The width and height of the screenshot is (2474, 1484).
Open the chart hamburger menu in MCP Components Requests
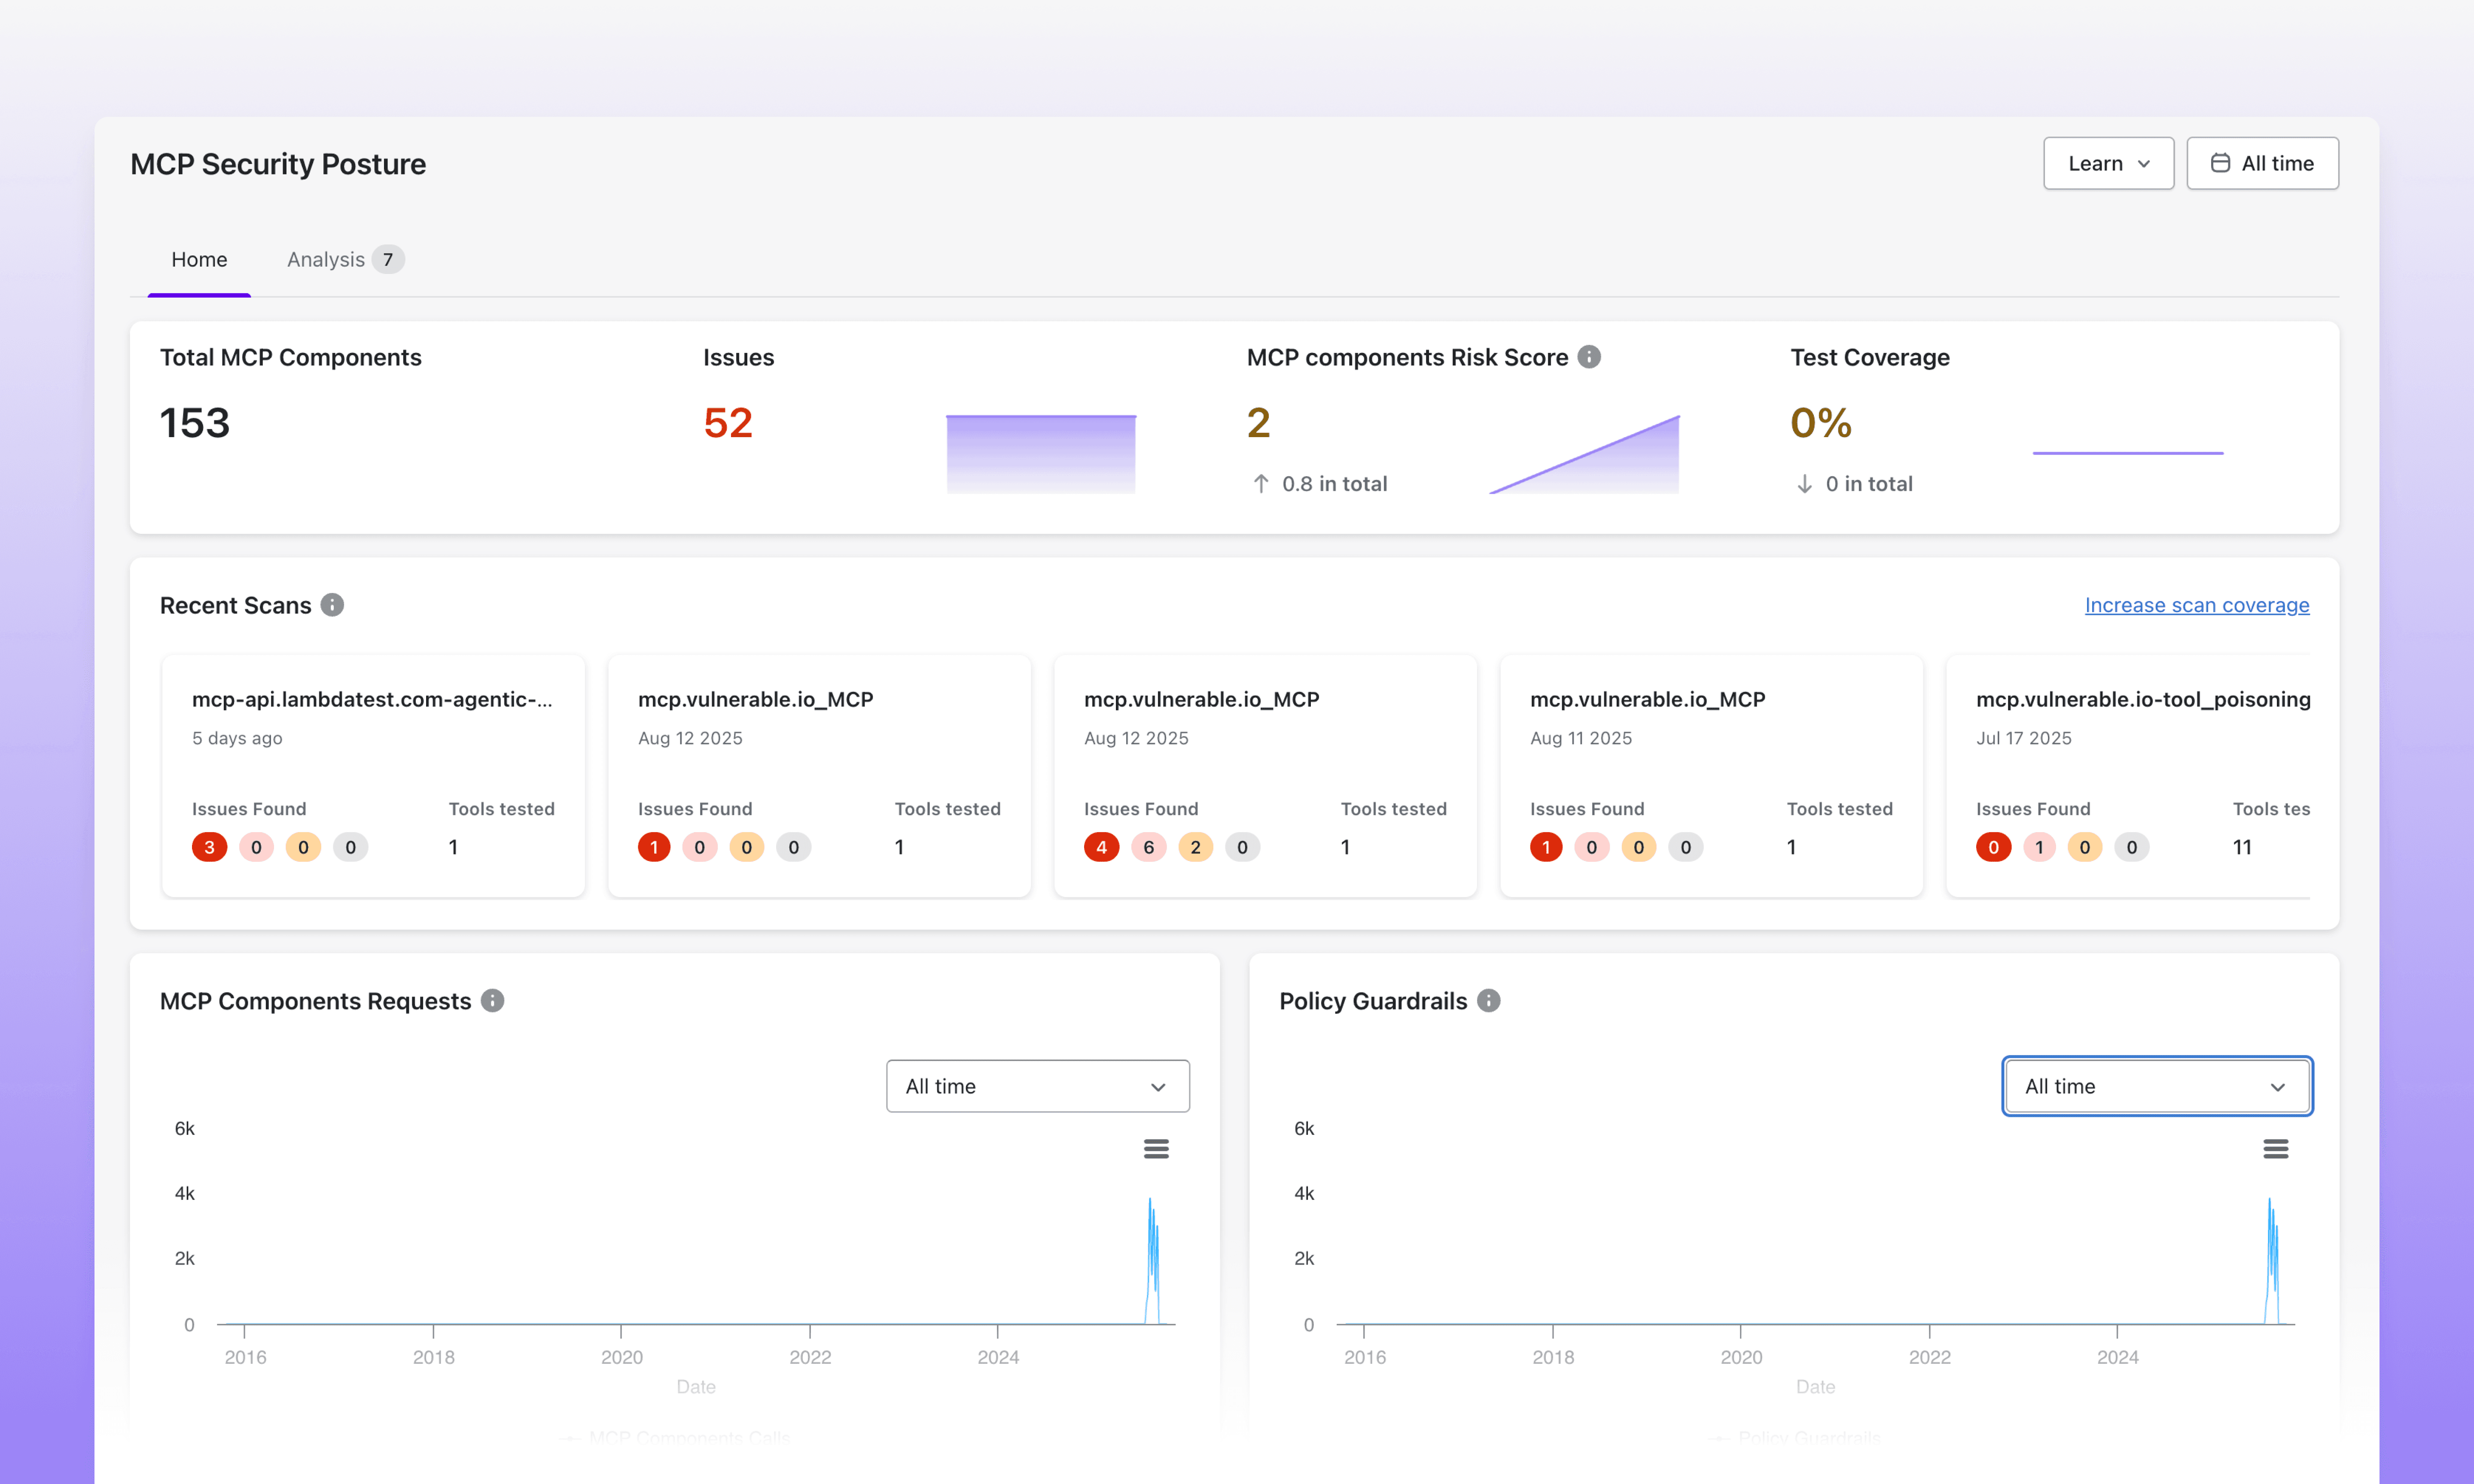(1156, 1148)
